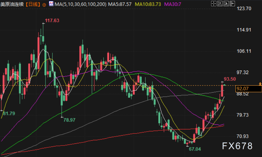This screenshot has width=262, height=157.
Task: Select the 【日线】 daily period label
Action: click(33, 4)
